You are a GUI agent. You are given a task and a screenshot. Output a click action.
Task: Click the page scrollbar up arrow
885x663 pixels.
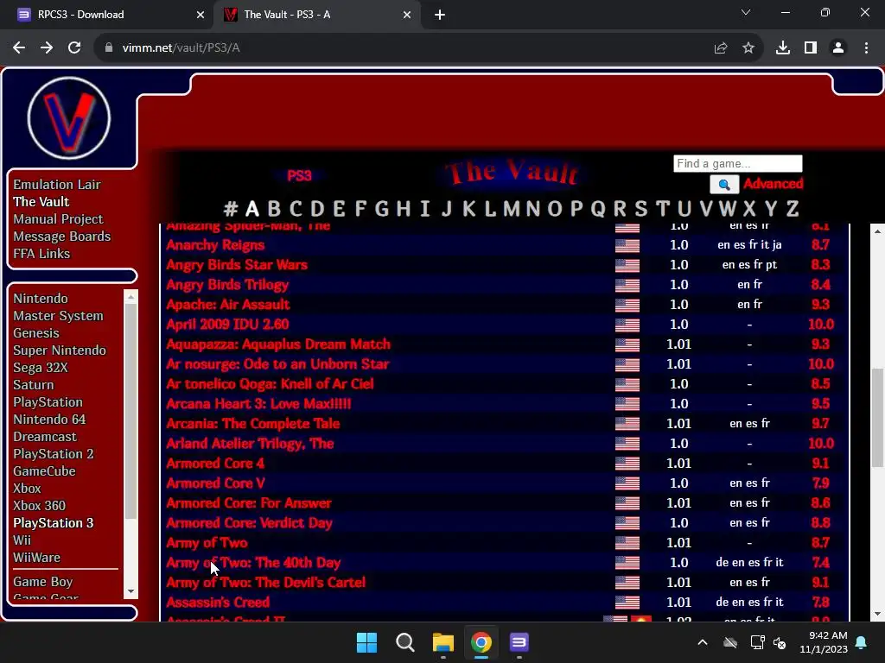pyautogui.click(x=878, y=230)
